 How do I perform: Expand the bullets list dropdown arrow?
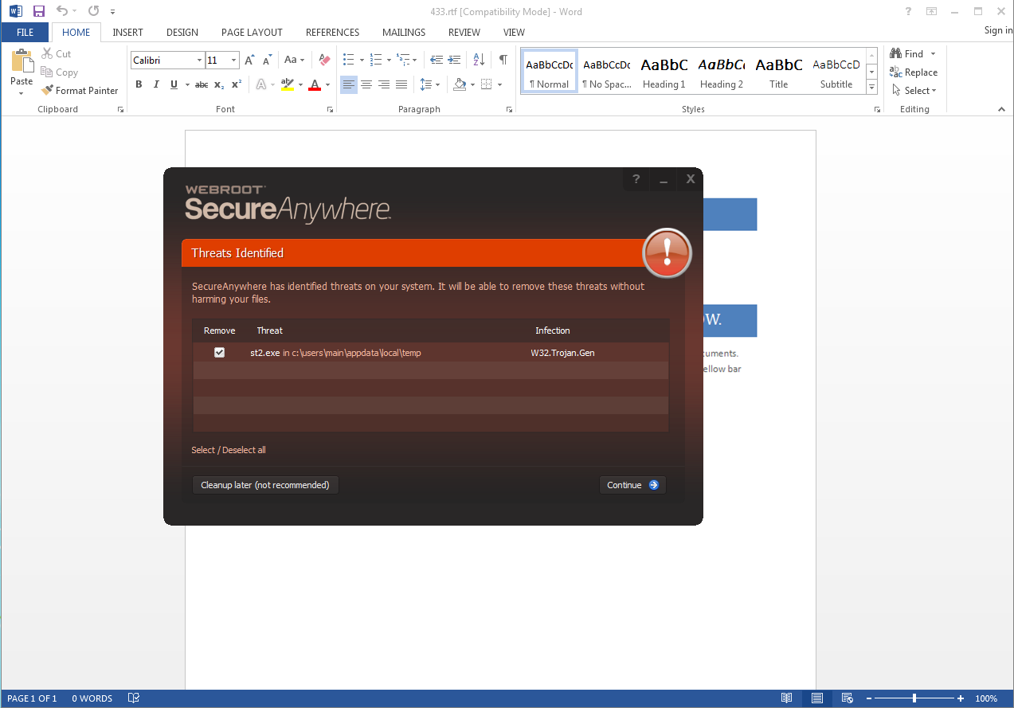tap(362, 60)
